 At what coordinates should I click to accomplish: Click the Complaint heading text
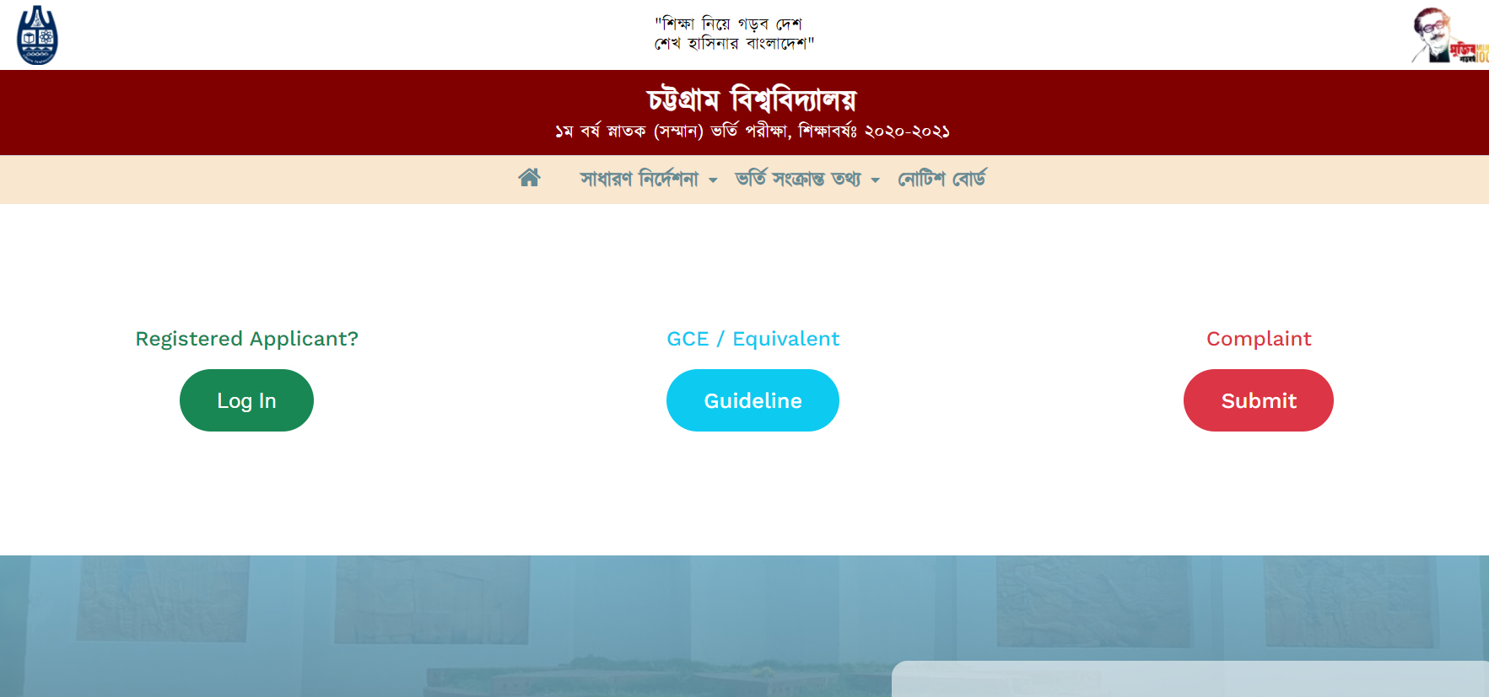(x=1259, y=339)
